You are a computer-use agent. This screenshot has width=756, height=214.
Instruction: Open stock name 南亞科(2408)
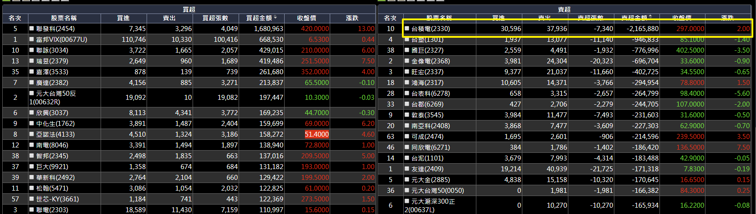click(x=430, y=126)
